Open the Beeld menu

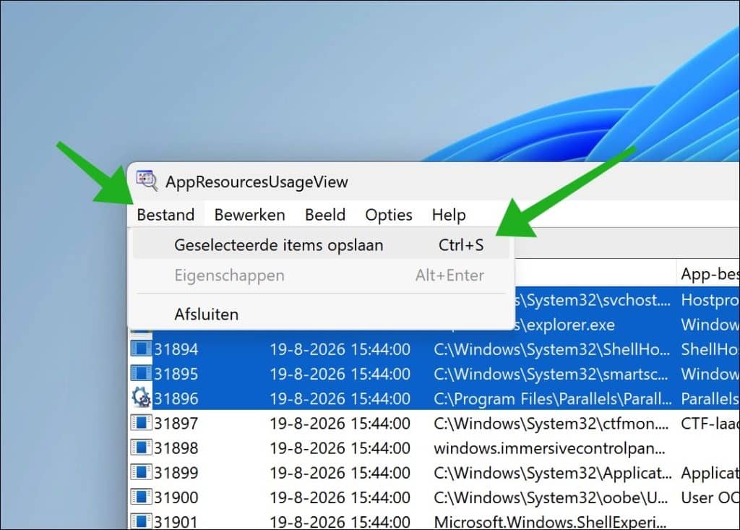pos(325,215)
